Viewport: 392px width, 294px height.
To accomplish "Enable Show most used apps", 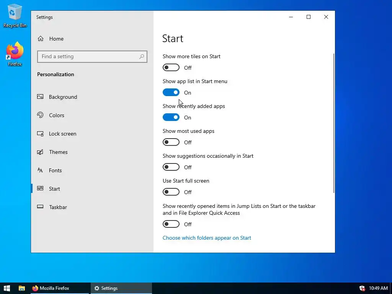I will tap(171, 142).
